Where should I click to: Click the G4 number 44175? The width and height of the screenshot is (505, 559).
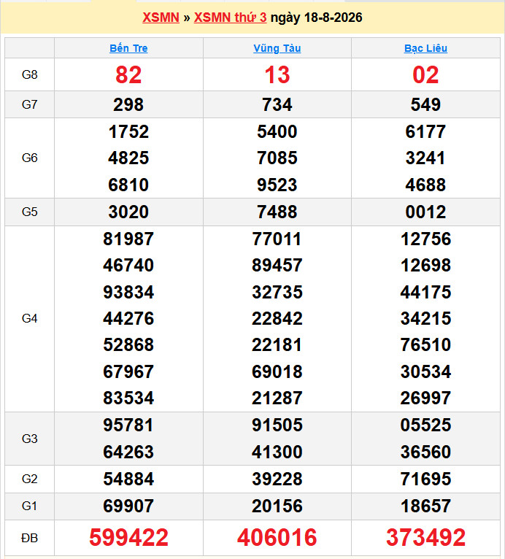(x=426, y=292)
